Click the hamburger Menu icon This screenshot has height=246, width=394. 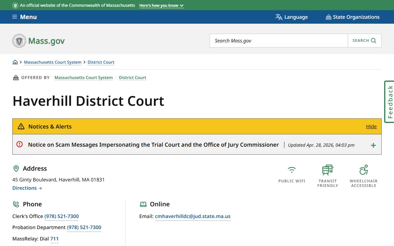point(14,17)
